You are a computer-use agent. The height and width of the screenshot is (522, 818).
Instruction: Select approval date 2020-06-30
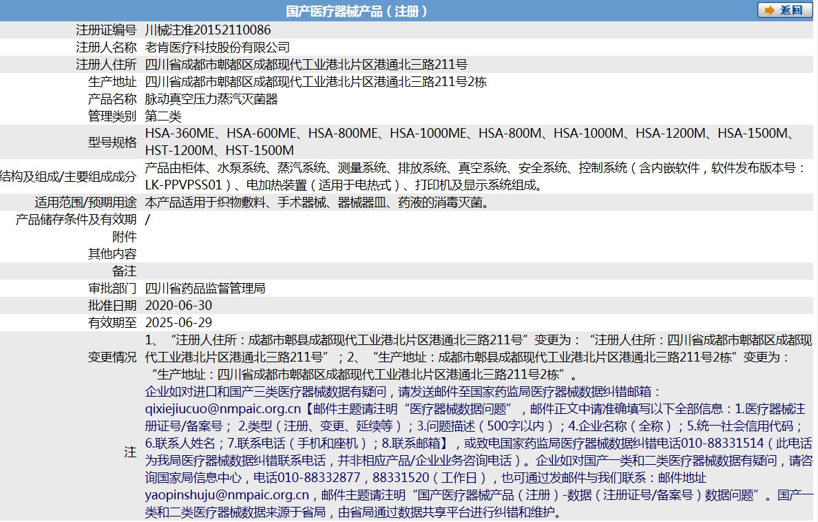click(x=178, y=306)
